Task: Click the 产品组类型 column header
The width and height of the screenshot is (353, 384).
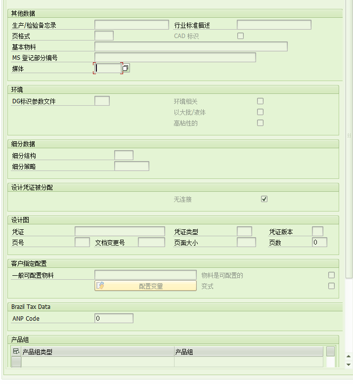Action: pyautogui.click(x=97, y=352)
